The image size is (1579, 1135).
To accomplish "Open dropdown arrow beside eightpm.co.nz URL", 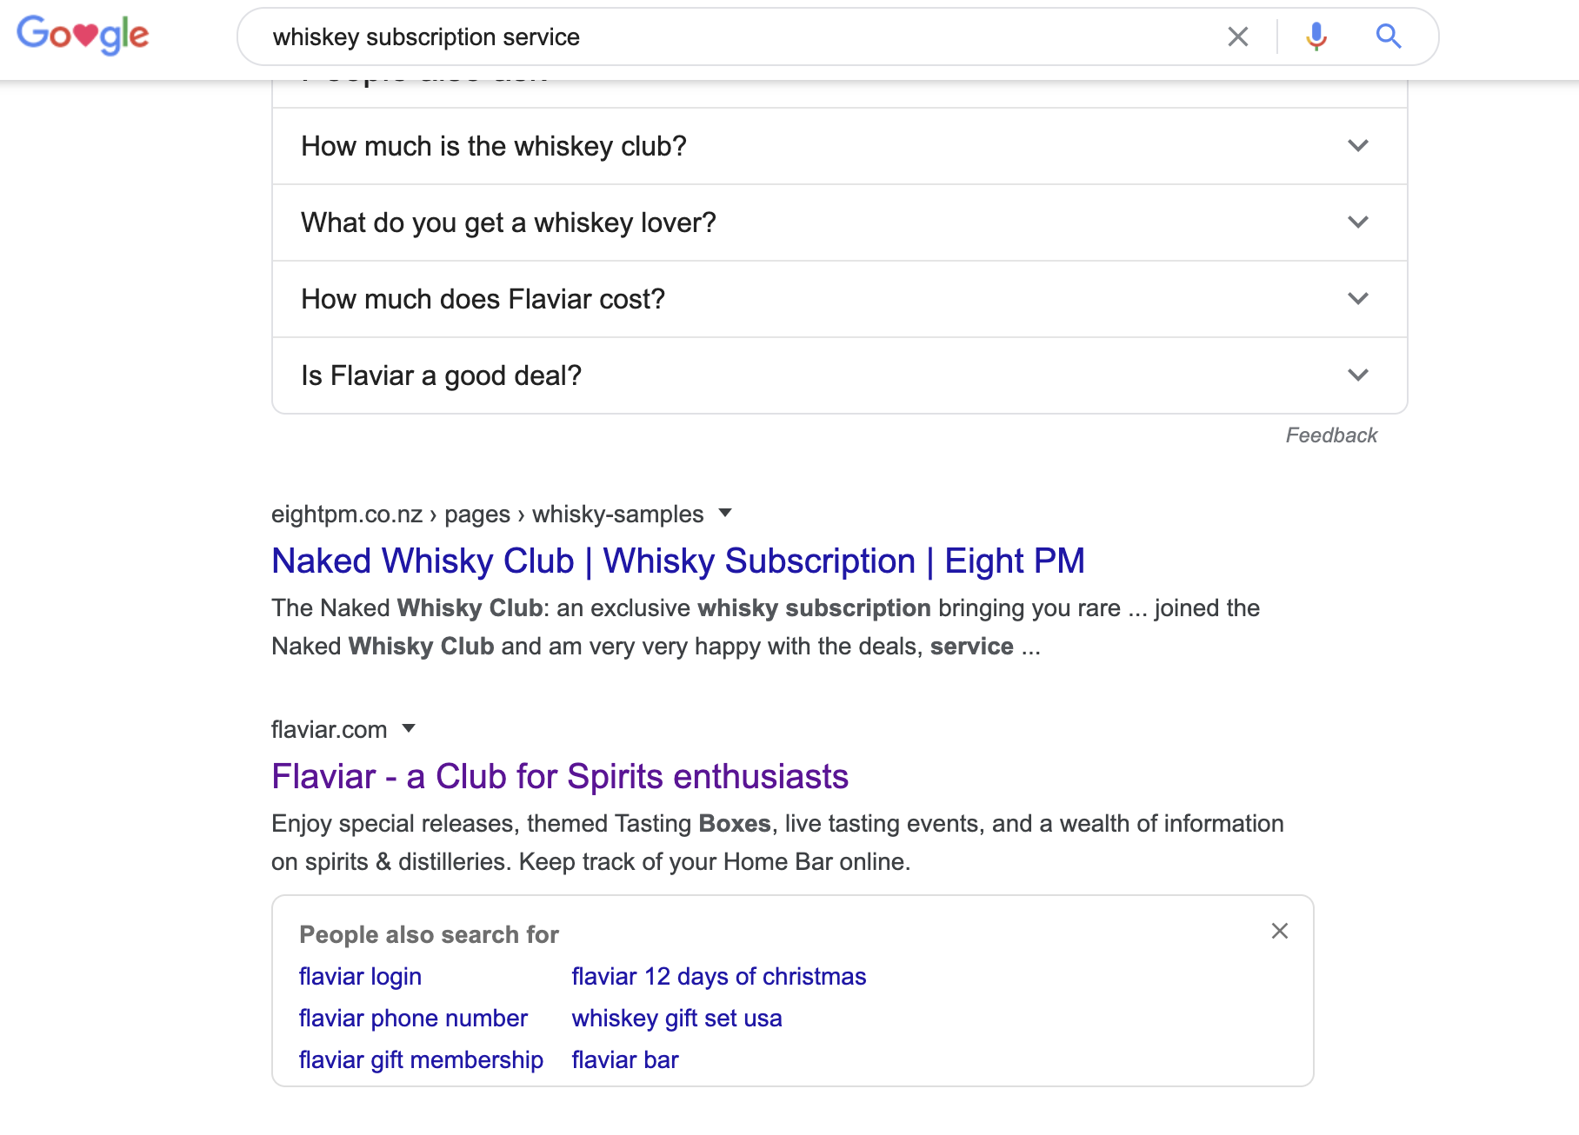I will pyautogui.click(x=725, y=513).
